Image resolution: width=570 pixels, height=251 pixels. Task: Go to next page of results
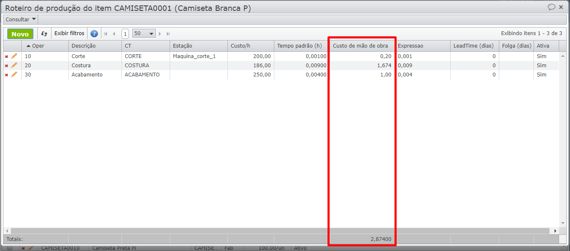(160, 34)
